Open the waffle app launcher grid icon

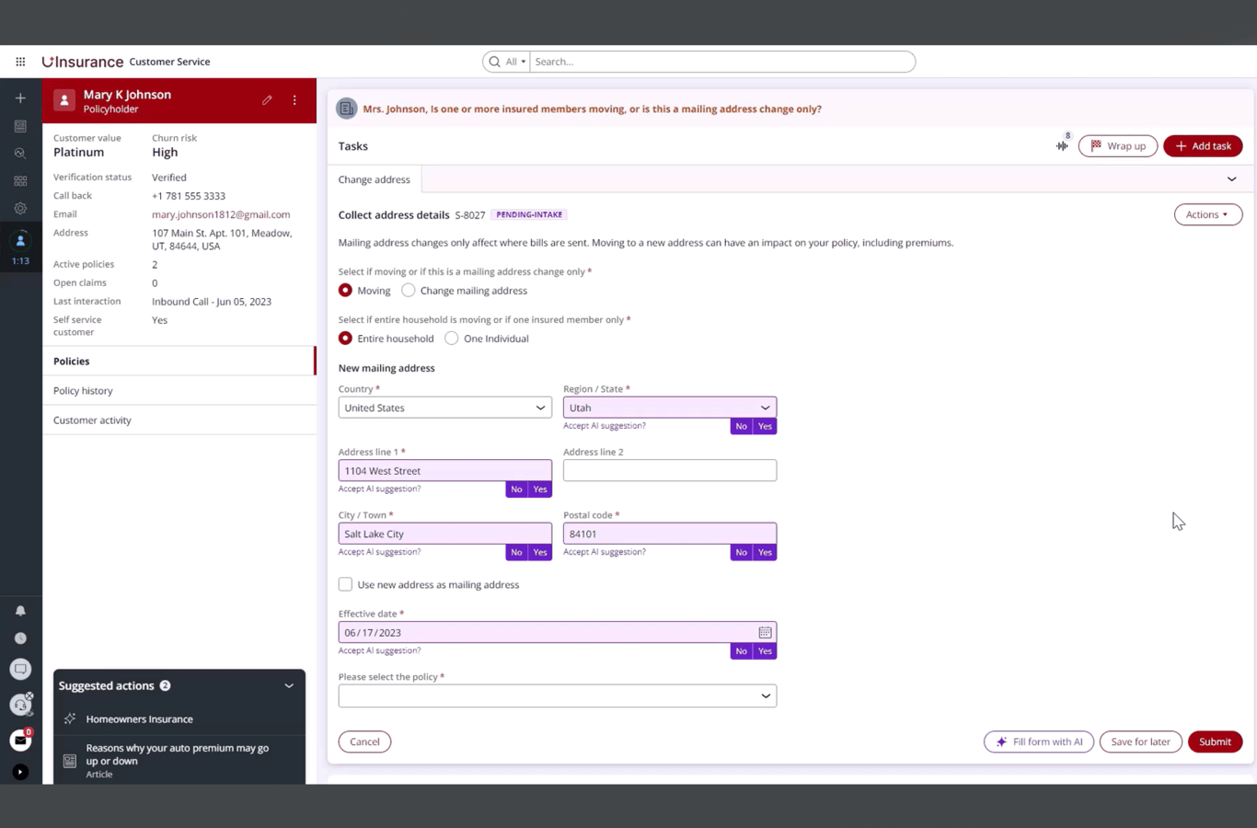click(20, 62)
